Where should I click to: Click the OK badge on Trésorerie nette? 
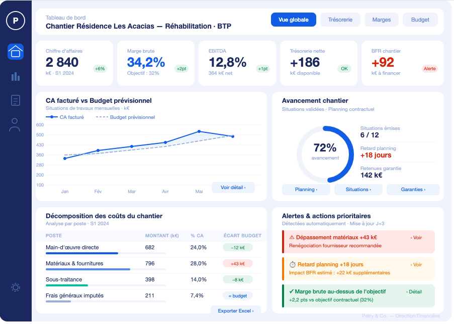tap(344, 69)
